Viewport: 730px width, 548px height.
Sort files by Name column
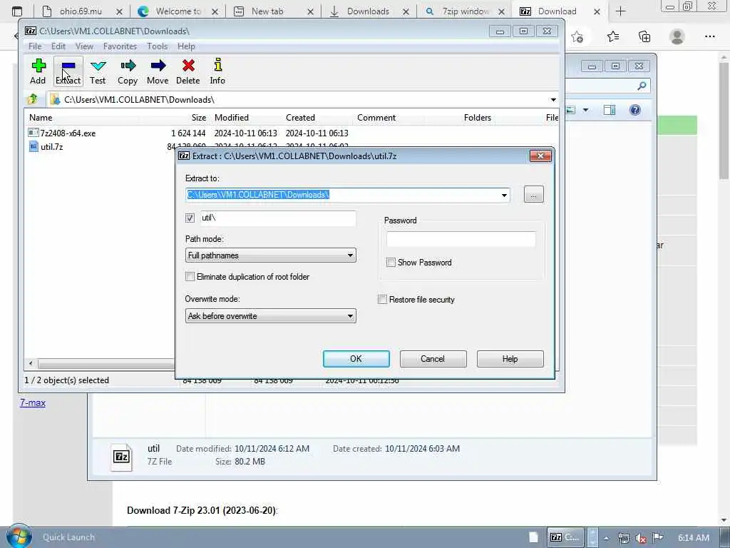coord(83,118)
